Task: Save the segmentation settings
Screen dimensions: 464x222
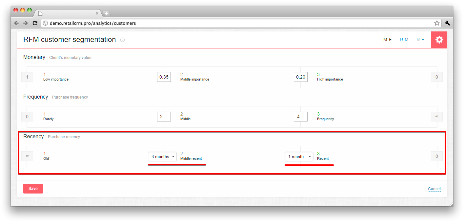Action: point(33,189)
